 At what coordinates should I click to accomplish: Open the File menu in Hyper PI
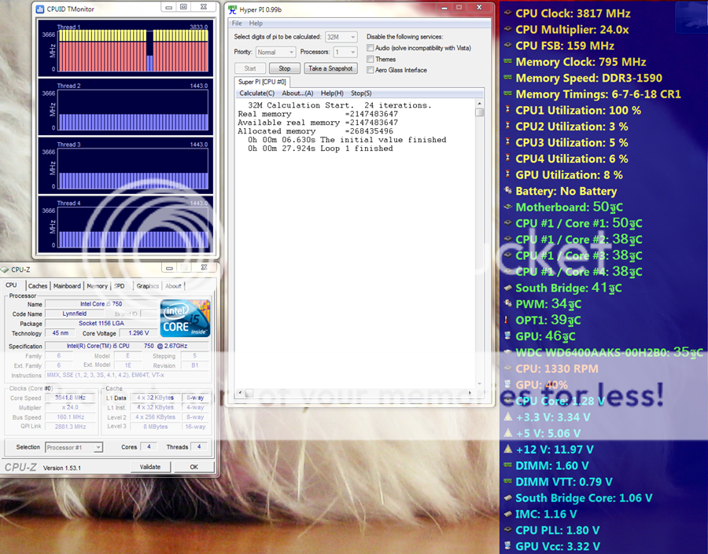(x=237, y=24)
